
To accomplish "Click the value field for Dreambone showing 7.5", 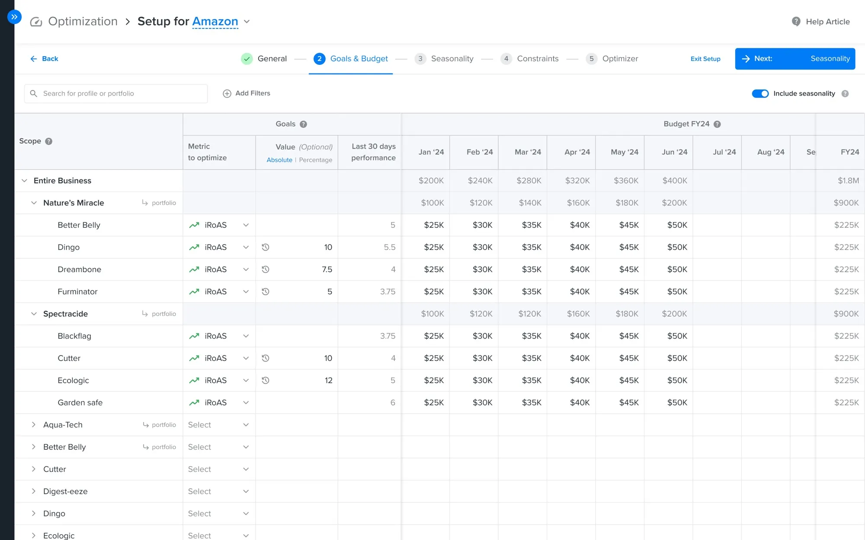I will [297, 270].
